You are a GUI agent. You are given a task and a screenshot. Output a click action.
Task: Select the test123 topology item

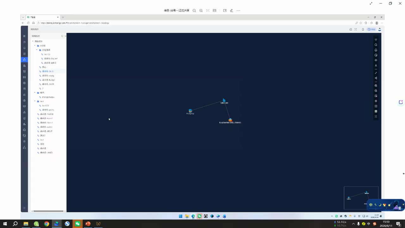(x=45, y=106)
